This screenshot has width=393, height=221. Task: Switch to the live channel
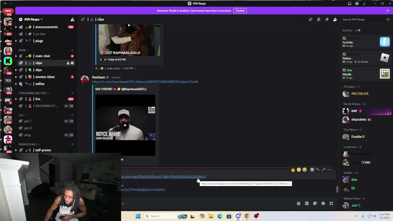46,99
